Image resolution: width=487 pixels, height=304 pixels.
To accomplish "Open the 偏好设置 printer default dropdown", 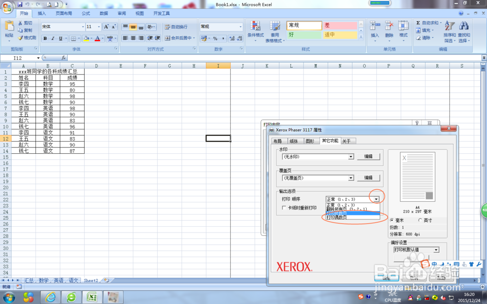I will (436, 250).
